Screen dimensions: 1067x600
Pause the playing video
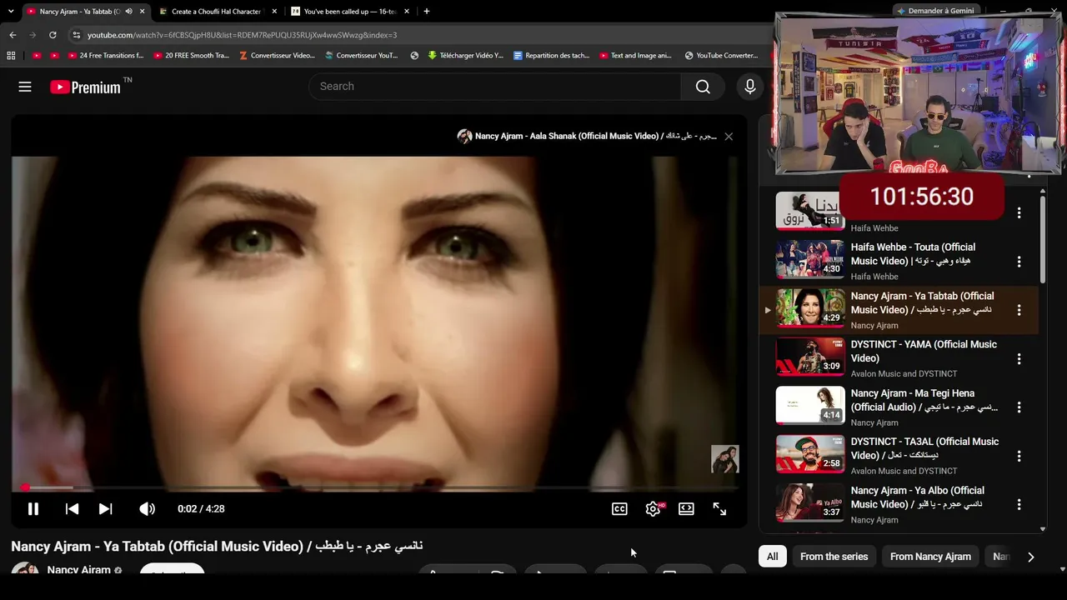pyautogui.click(x=33, y=509)
